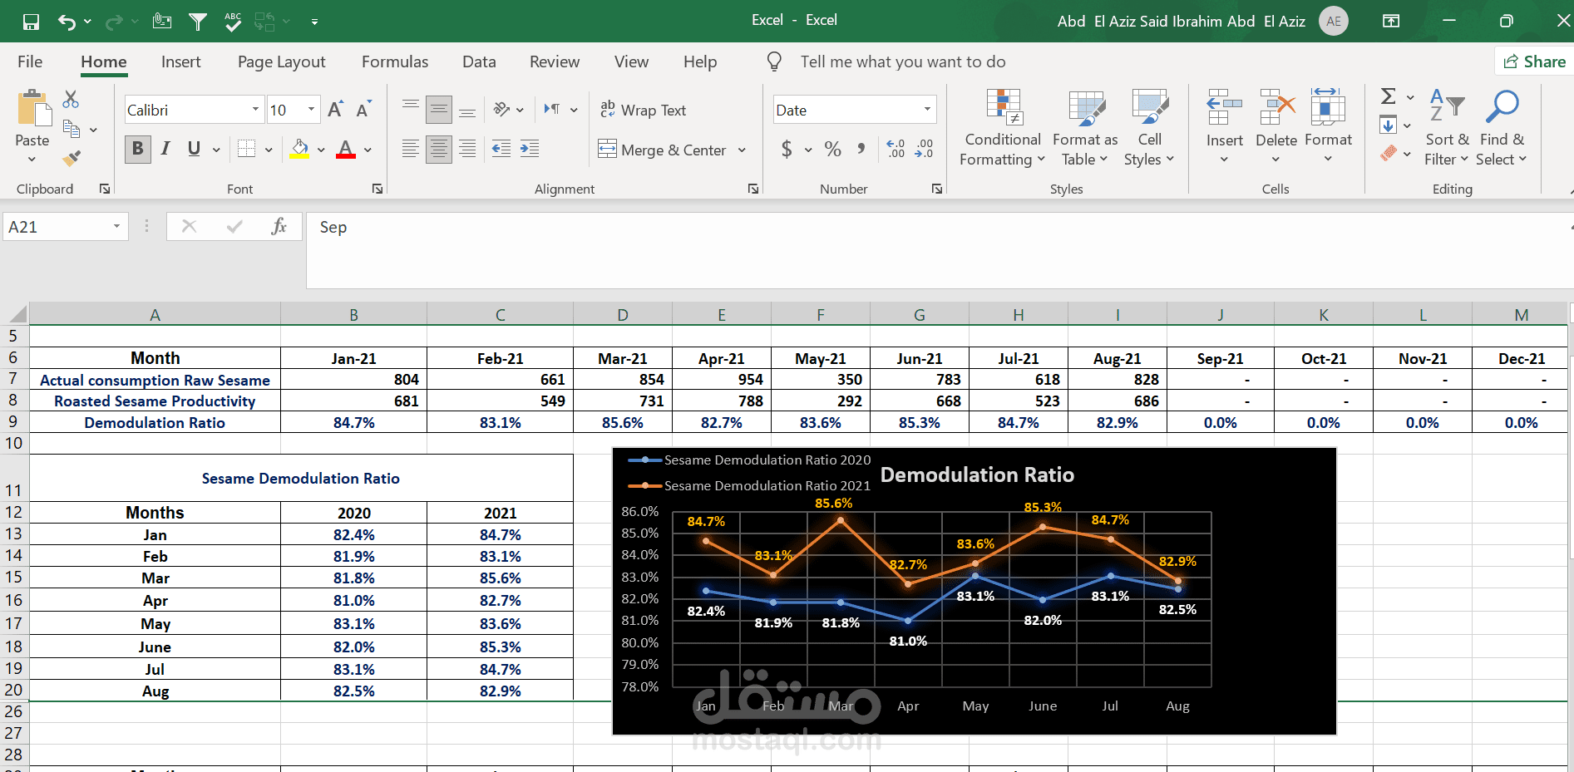The image size is (1574, 772).
Task: Open the Date number format dropdown
Action: coord(927,110)
